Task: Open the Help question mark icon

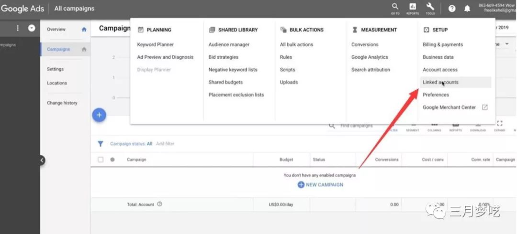Action: point(452,9)
